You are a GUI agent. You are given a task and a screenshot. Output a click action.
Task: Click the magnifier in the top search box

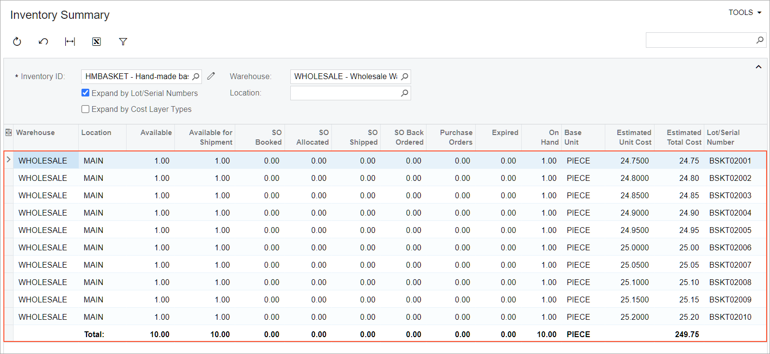pyautogui.click(x=760, y=40)
